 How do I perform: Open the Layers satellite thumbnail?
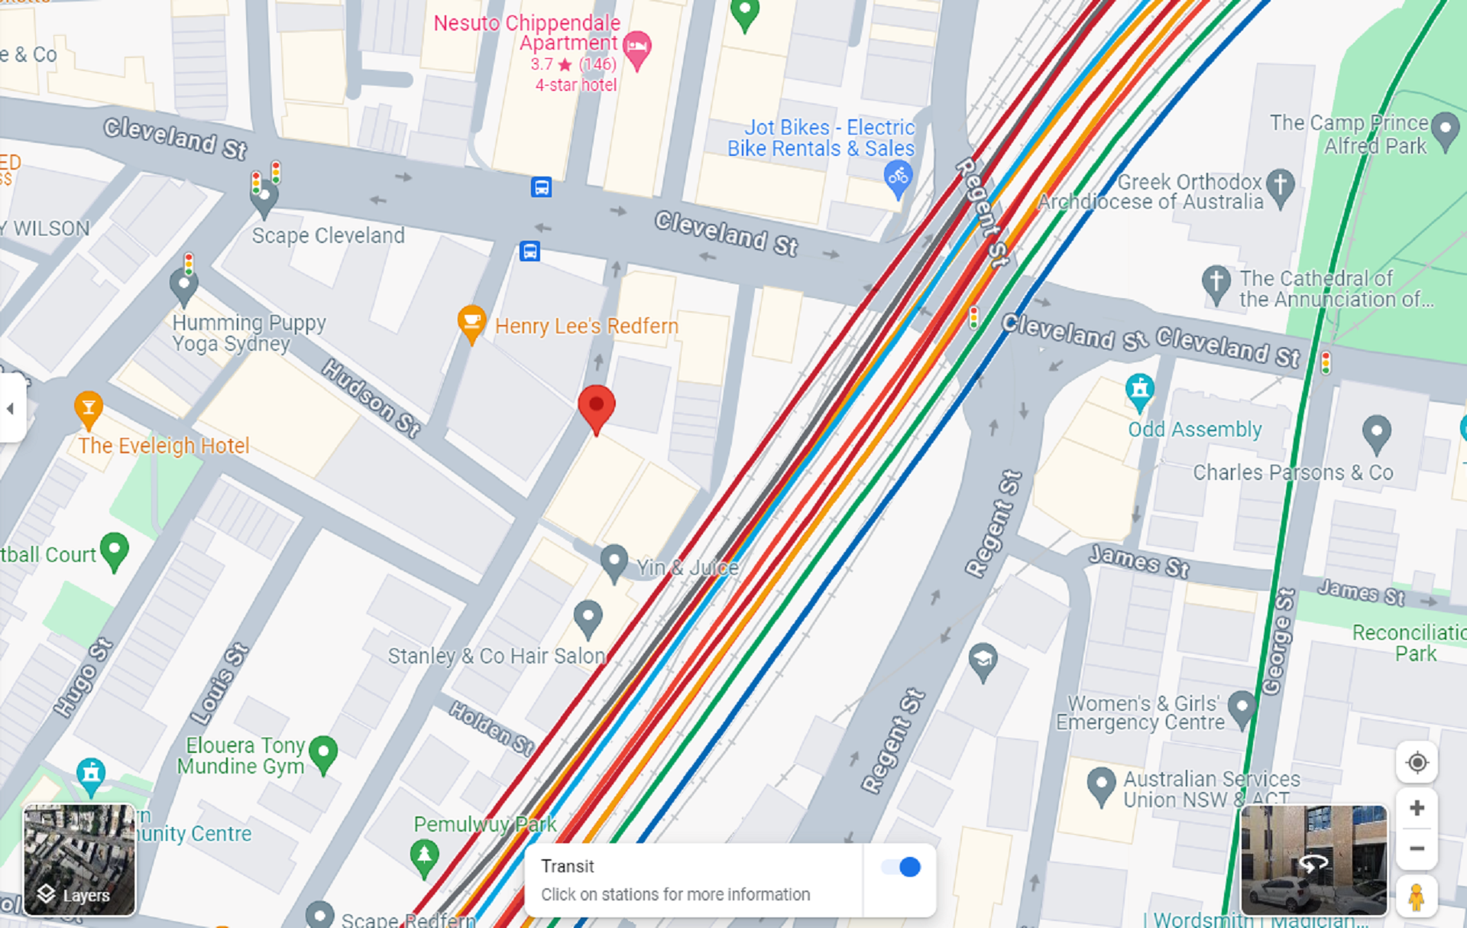[79, 860]
